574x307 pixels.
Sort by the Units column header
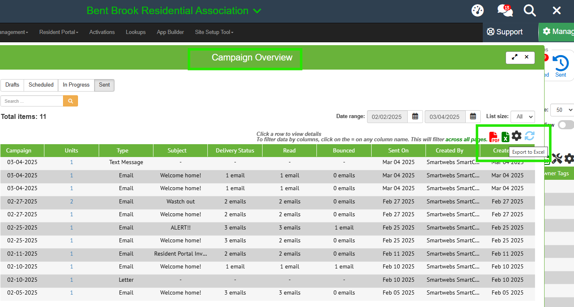click(x=71, y=150)
